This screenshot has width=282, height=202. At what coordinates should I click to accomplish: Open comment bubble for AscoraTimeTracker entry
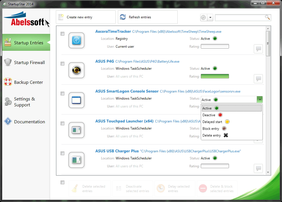tap(258, 49)
